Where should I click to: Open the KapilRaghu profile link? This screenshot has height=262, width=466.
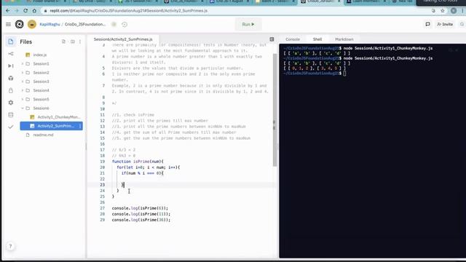click(50, 24)
